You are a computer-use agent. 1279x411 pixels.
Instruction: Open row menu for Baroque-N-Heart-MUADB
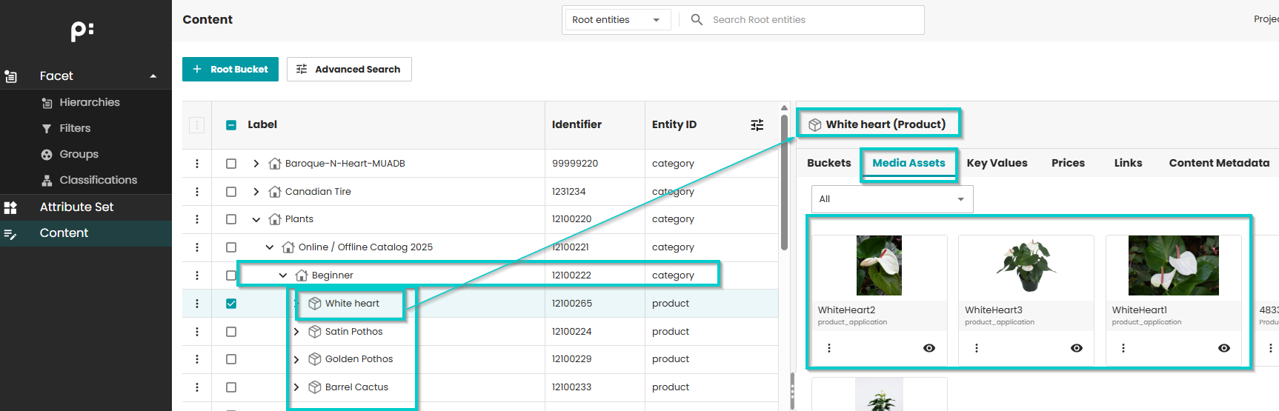(197, 164)
